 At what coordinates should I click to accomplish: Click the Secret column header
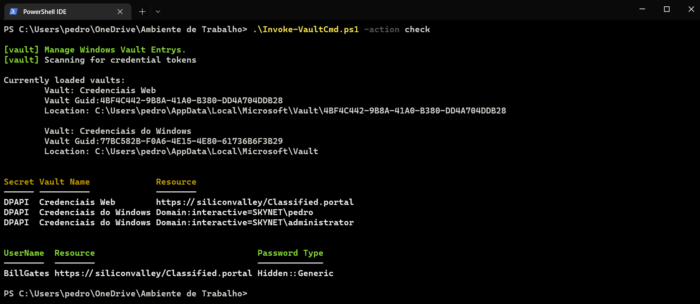pyautogui.click(x=19, y=182)
